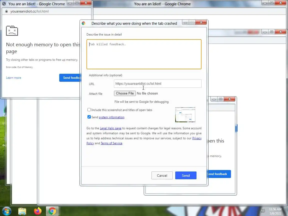Click the Choose File button
The width and height of the screenshot is (288, 216).
[125, 93]
